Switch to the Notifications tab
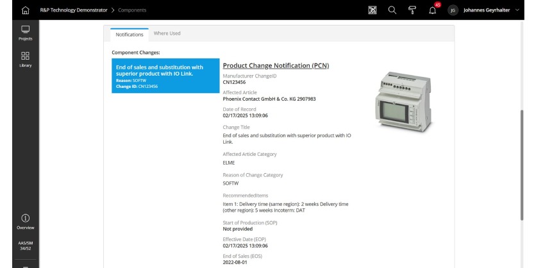The image size is (536, 268). tap(130, 35)
